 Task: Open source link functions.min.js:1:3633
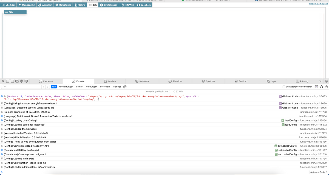[314, 96]
